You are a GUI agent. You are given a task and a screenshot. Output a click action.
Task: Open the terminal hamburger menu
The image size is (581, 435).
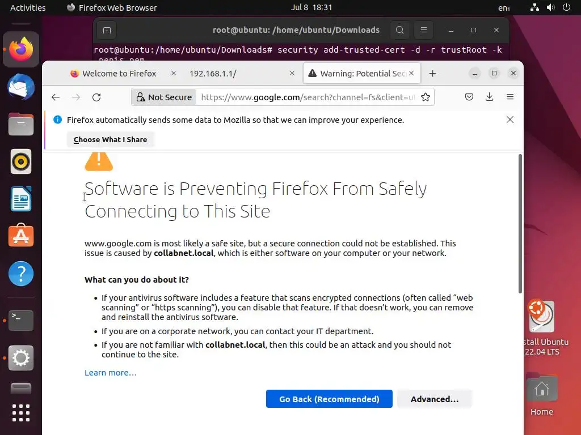coord(423,30)
